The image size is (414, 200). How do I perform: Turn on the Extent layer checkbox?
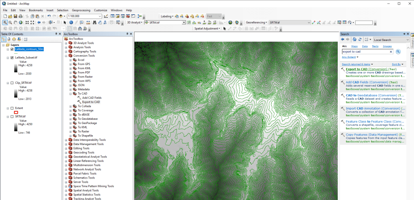(x=12, y=108)
